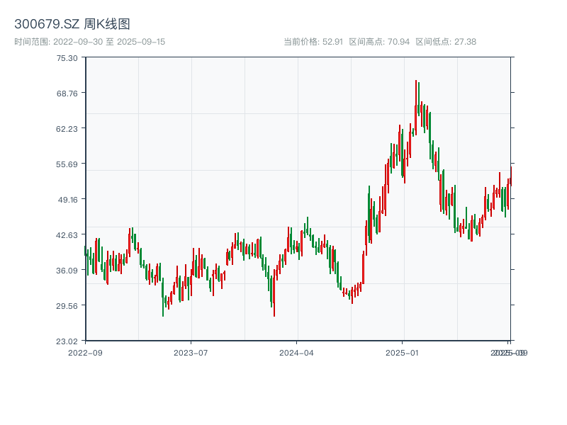Click the 区间高点: 70.94 label
This screenshot has height=425, width=567.
pyautogui.click(x=379, y=42)
